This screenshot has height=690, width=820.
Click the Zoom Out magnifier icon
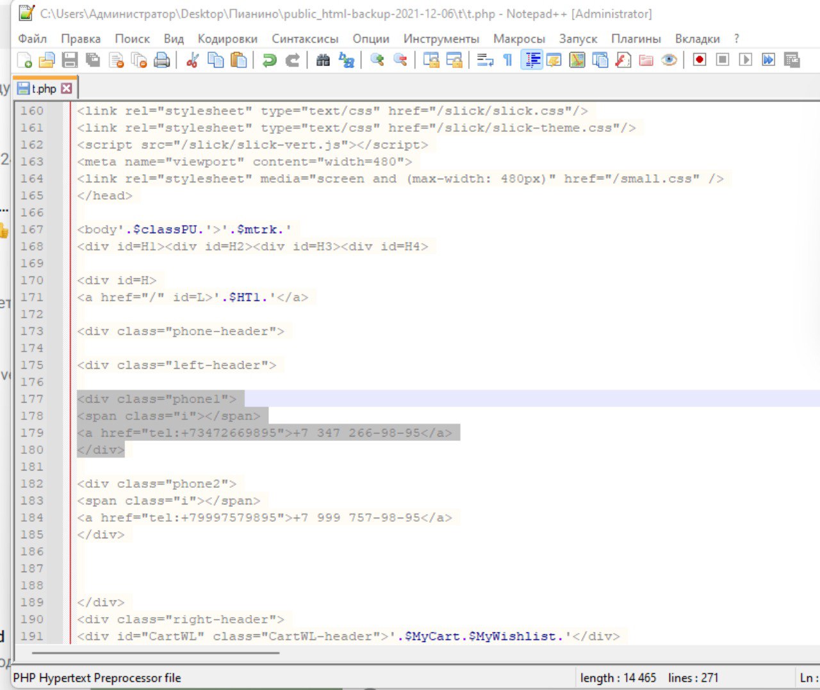pos(400,60)
